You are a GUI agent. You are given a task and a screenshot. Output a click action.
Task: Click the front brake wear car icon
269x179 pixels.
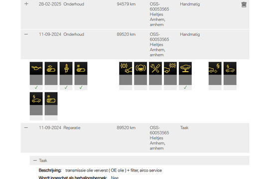click(126, 68)
